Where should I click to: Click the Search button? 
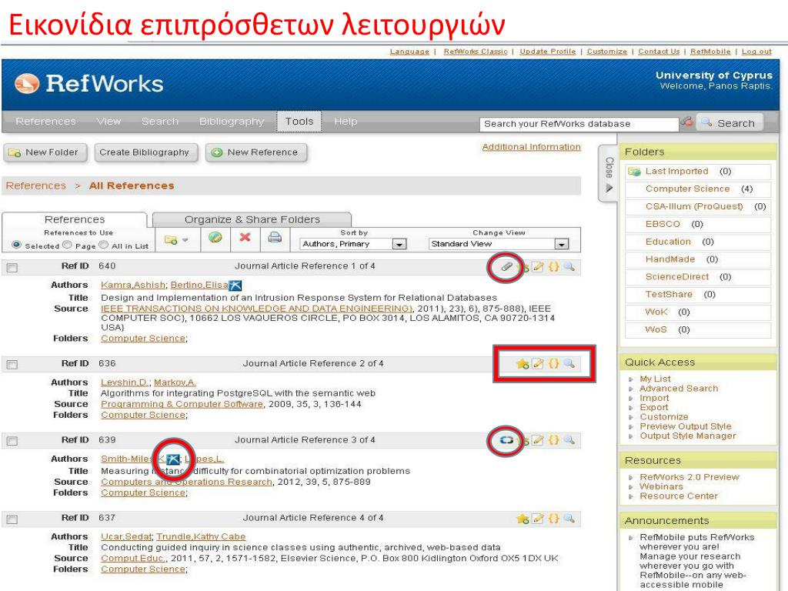point(730,123)
